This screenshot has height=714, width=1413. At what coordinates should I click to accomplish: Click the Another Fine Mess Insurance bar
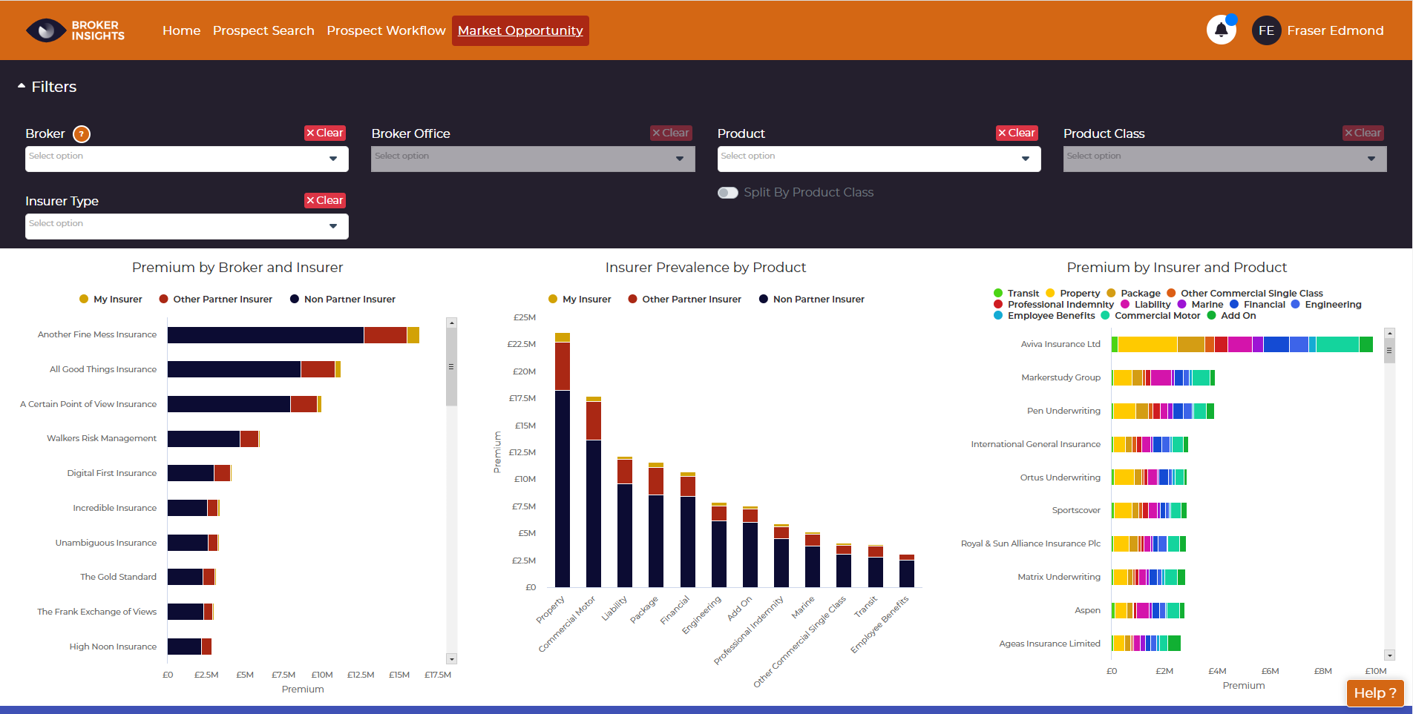pos(293,335)
